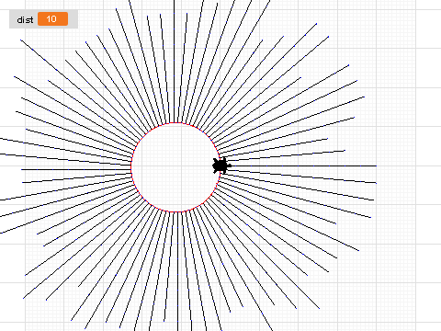Select the turtle's head pointing right
441x331 pixels.
point(230,165)
